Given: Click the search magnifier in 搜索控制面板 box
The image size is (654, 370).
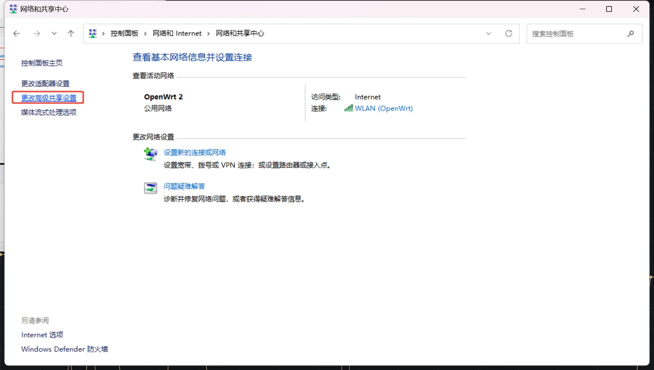Looking at the screenshot, I should (x=630, y=34).
